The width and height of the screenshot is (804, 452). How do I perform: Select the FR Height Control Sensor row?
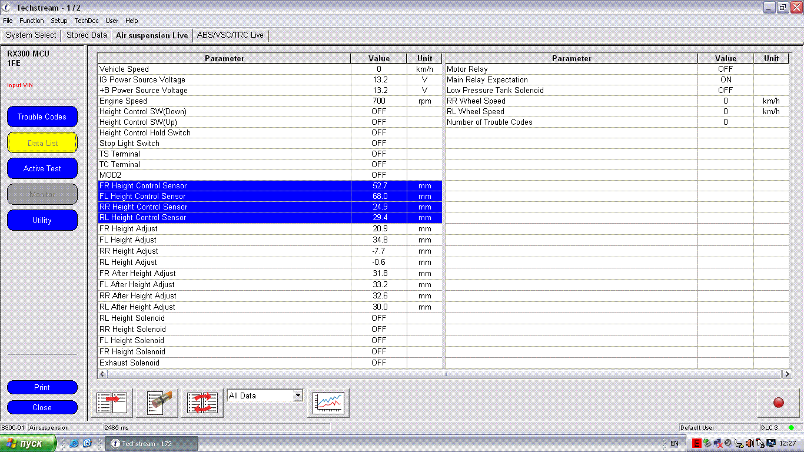tap(224, 186)
